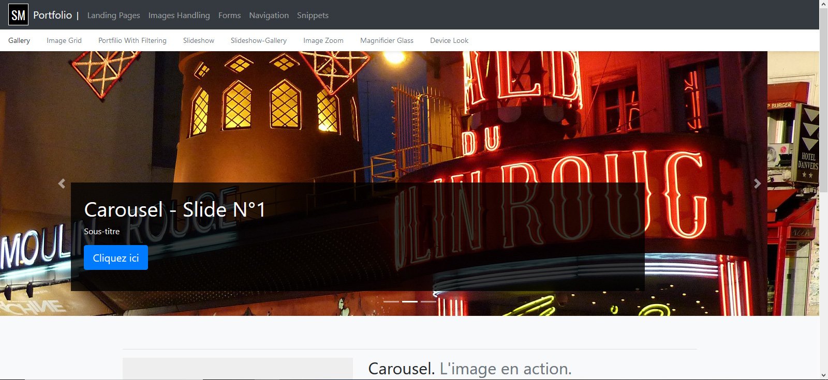Open the Magnificier Glass tab
The height and width of the screenshot is (380, 828).
click(387, 40)
